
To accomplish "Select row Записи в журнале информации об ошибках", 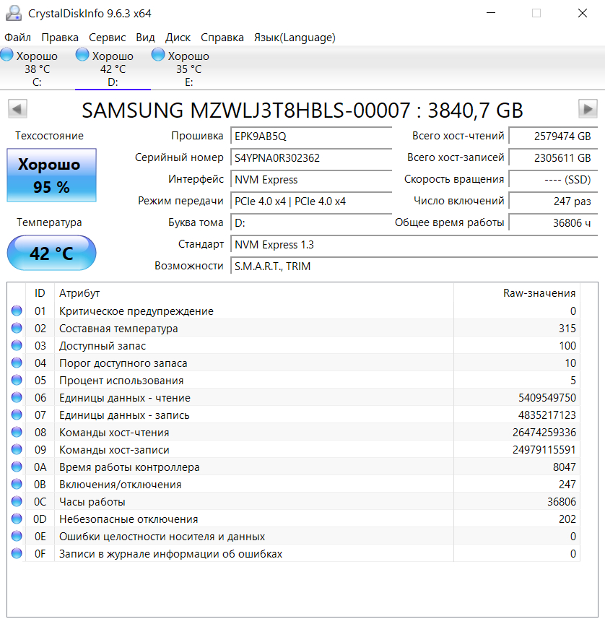I will point(294,553).
